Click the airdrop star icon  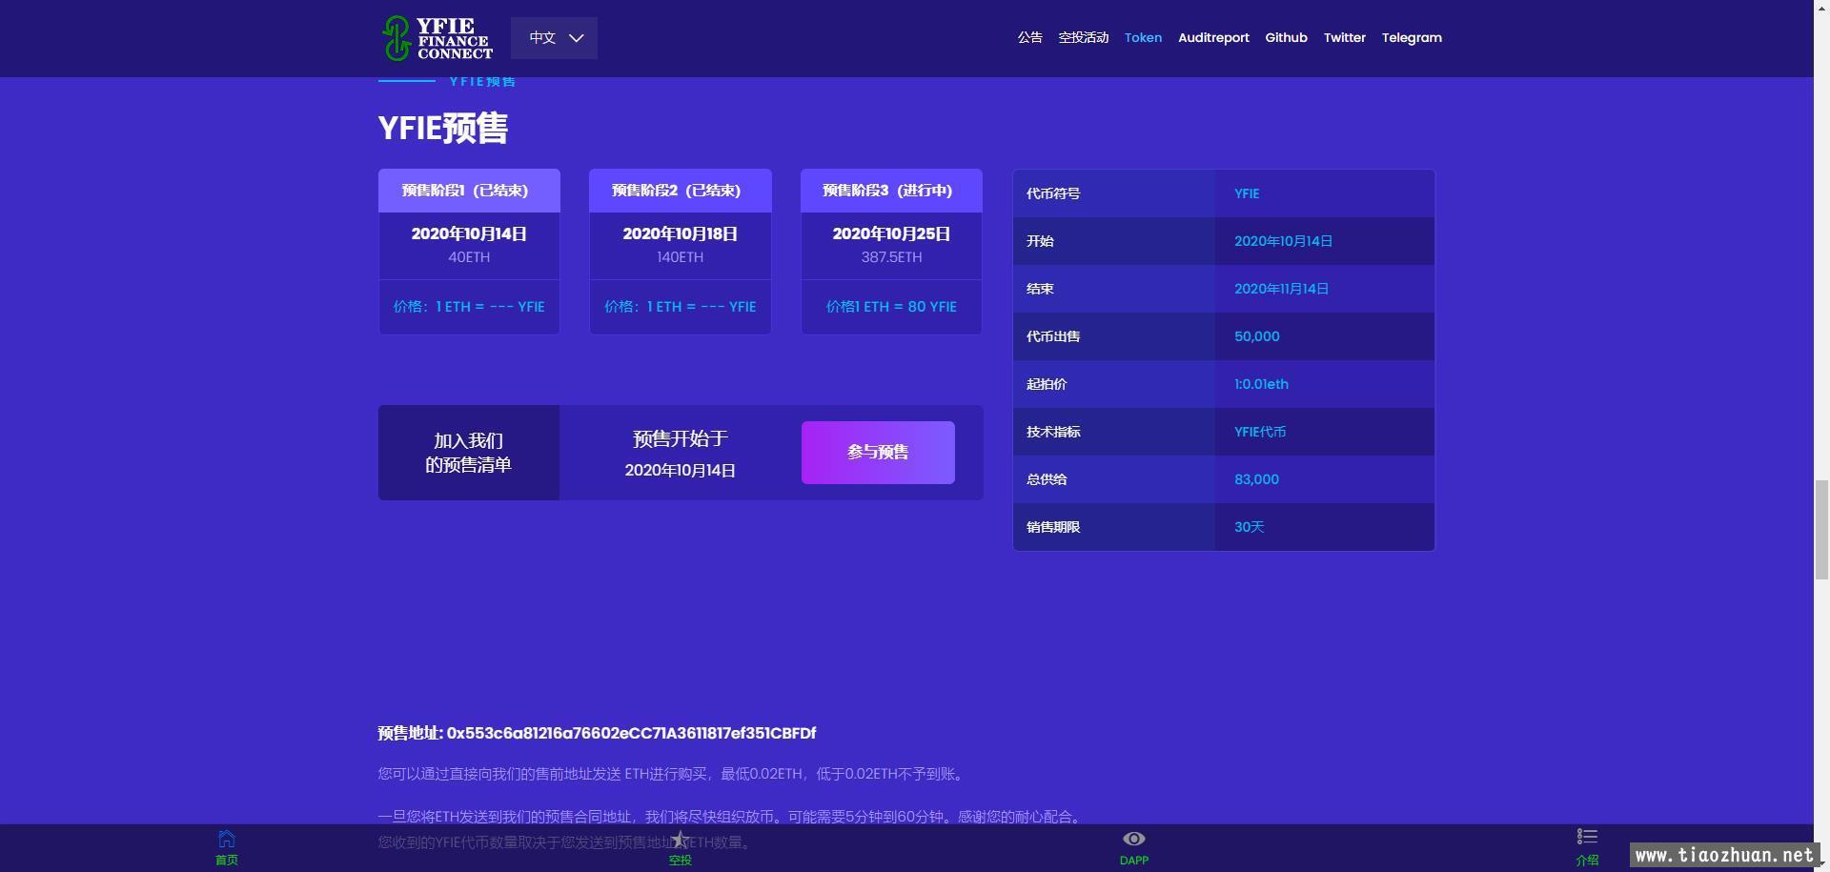click(x=680, y=840)
